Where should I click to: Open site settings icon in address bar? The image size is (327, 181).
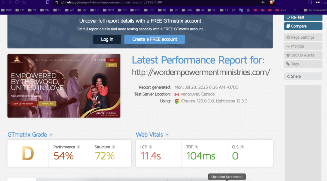pos(56,2)
